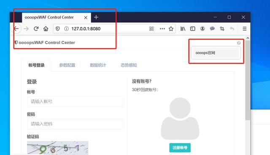Click the 登录 heading text

[32, 82]
